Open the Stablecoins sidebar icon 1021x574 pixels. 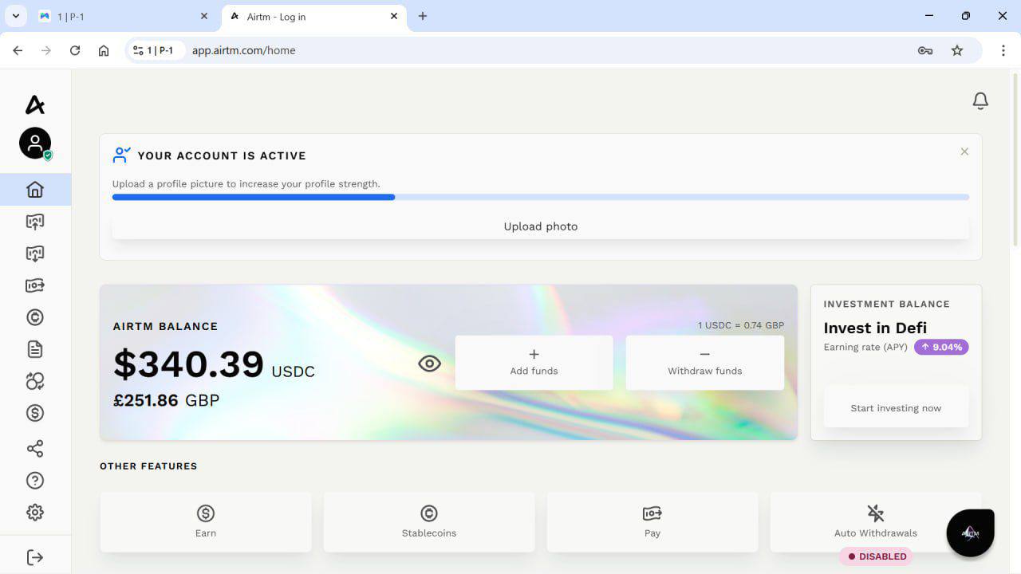(x=35, y=317)
